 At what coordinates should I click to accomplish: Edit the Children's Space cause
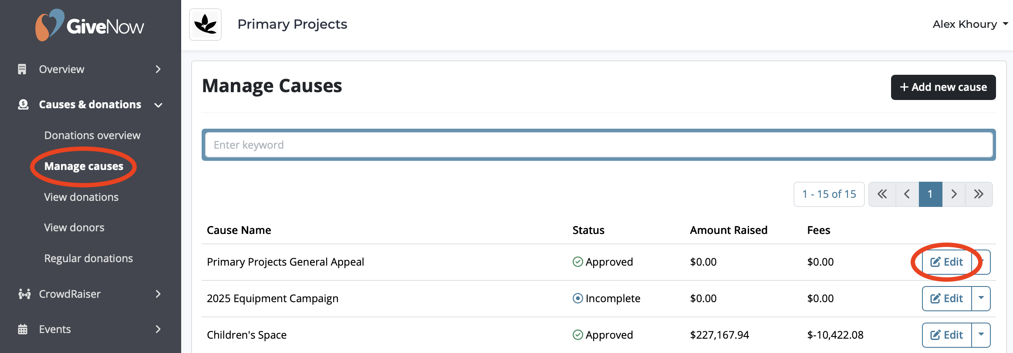[x=946, y=335]
